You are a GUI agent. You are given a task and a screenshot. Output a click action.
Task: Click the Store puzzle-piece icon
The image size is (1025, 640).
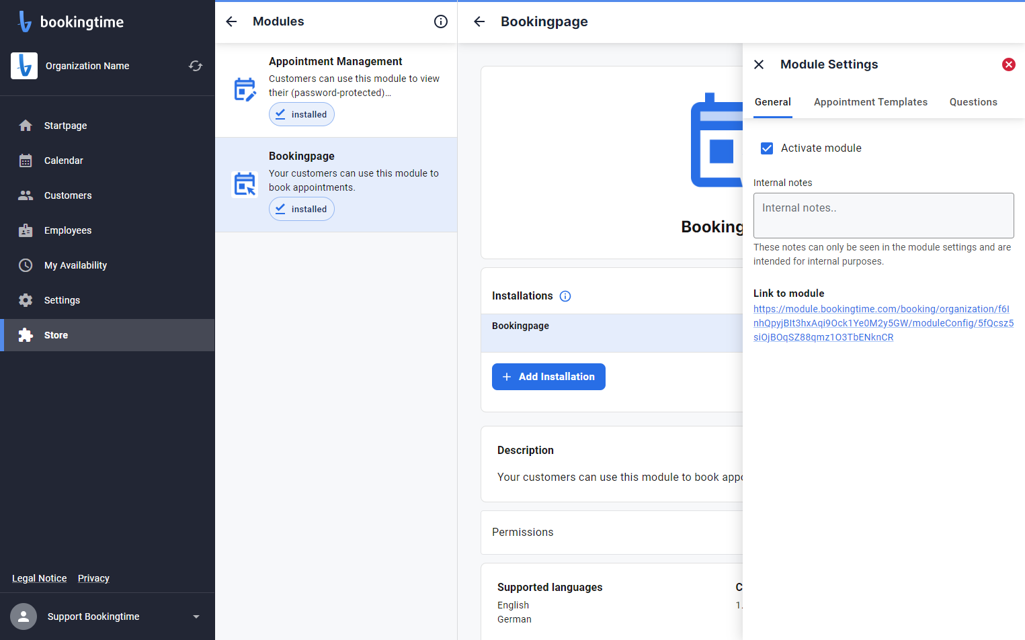coord(26,335)
